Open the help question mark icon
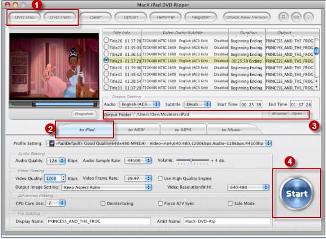Image resolution: width=326 pixels, height=239 pixels. 309,17
